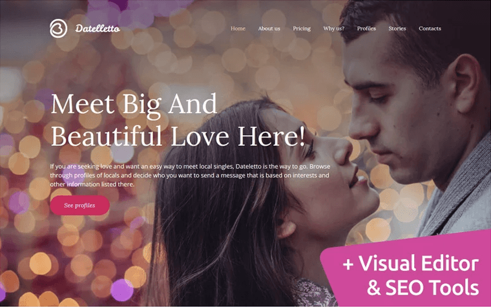Go to the Home menu item
This screenshot has height=307, width=491.
click(x=238, y=28)
